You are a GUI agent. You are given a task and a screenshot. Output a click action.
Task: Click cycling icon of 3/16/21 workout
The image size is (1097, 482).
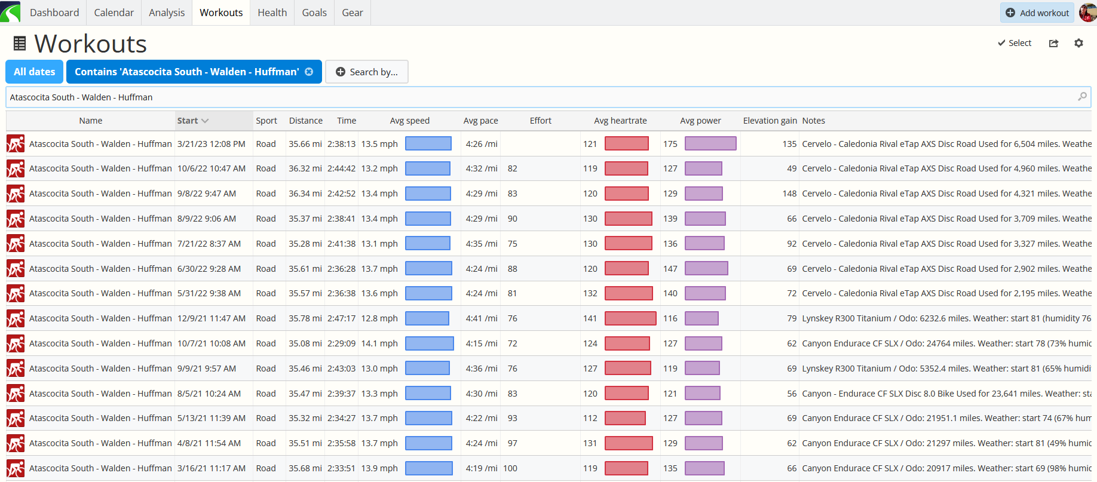pyautogui.click(x=16, y=468)
